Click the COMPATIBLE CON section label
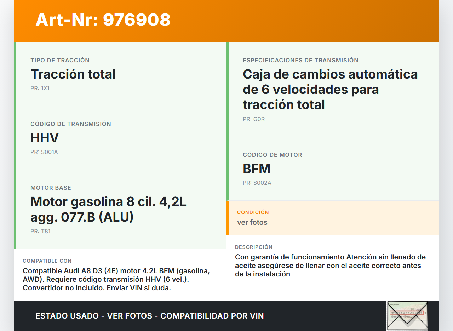Image resolution: width=453 pixels, height=331 pixels. click(x=47, y=261)
